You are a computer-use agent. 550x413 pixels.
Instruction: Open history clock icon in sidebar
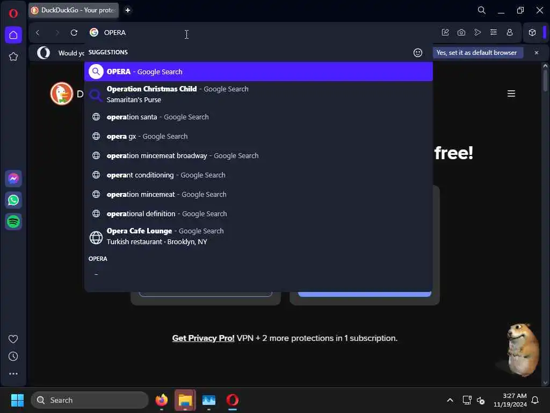click(13, 357)
